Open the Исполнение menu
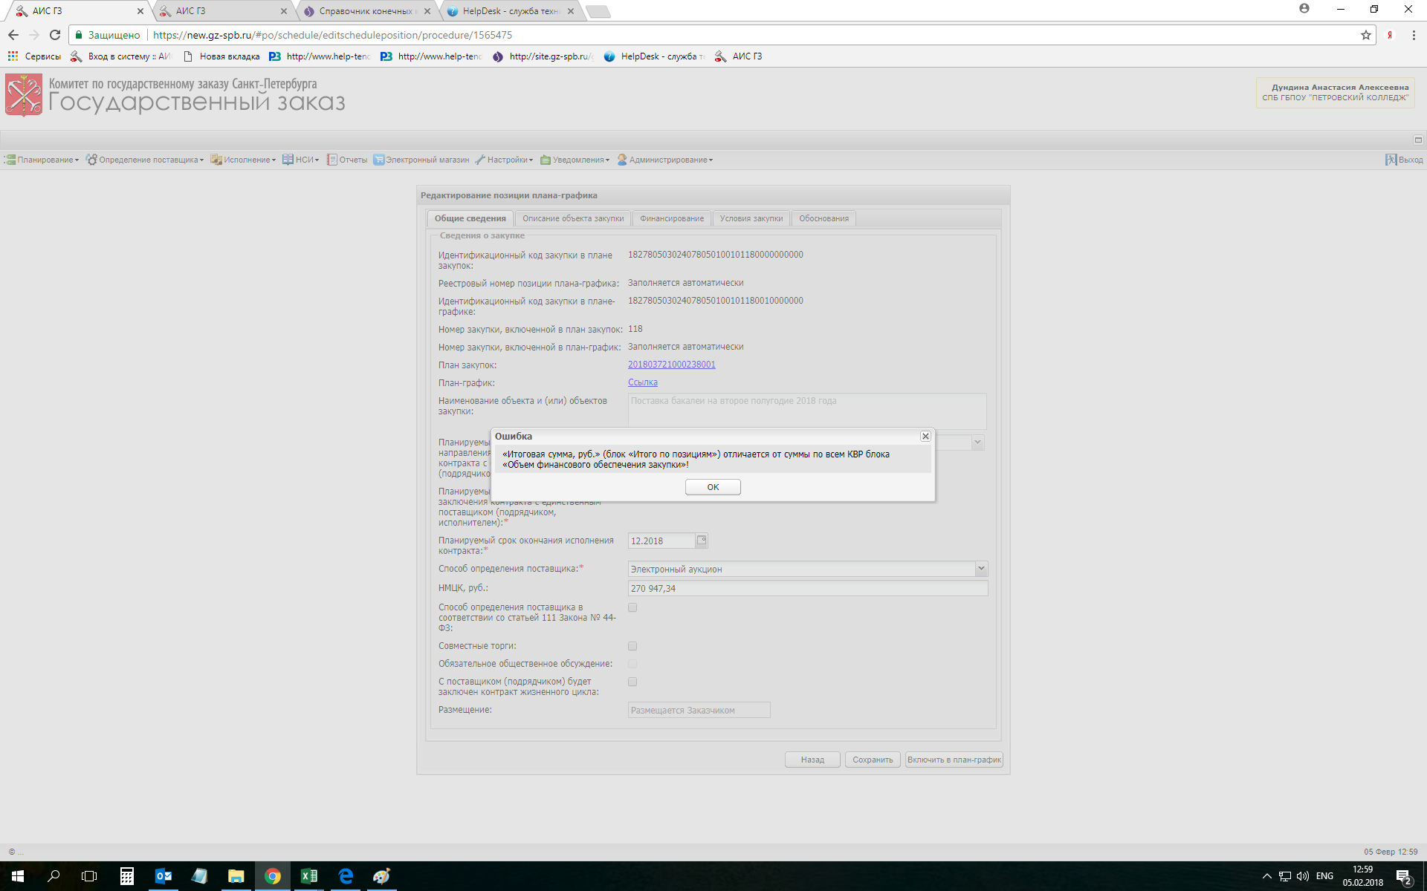 coord(243,160)
